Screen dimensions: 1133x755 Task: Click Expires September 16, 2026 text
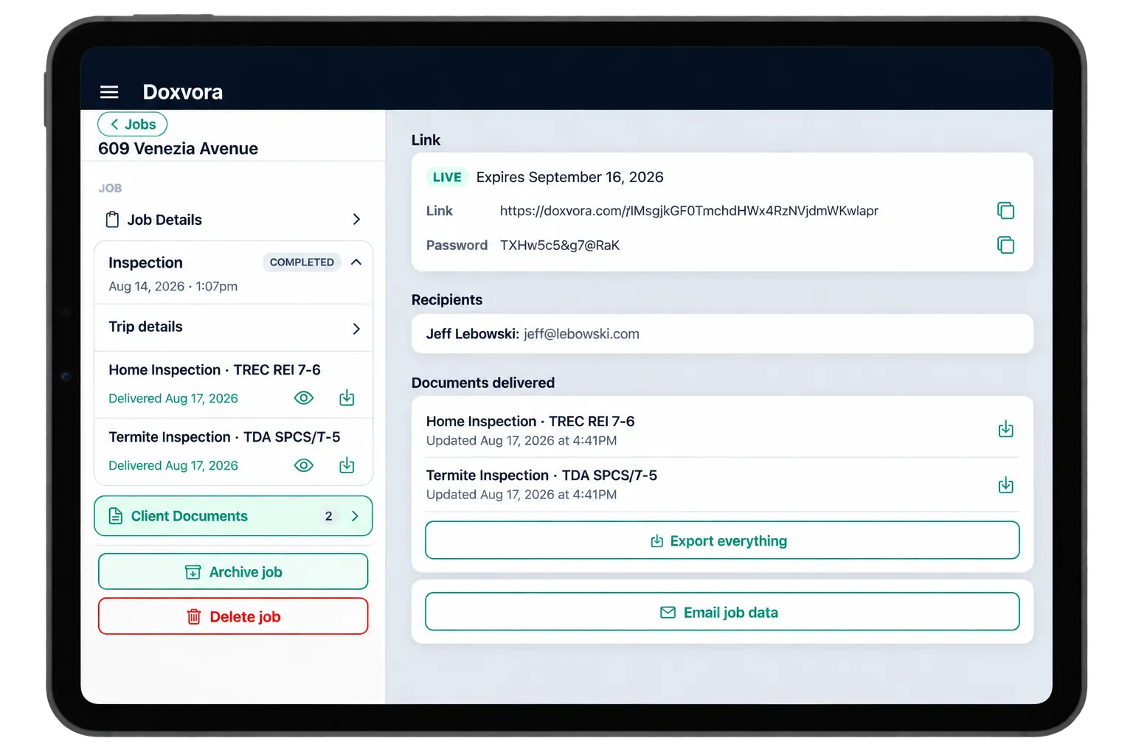[x=570, y=177]
